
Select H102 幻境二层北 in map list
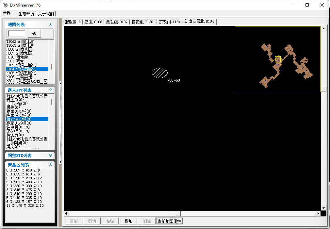pos(27,65)
